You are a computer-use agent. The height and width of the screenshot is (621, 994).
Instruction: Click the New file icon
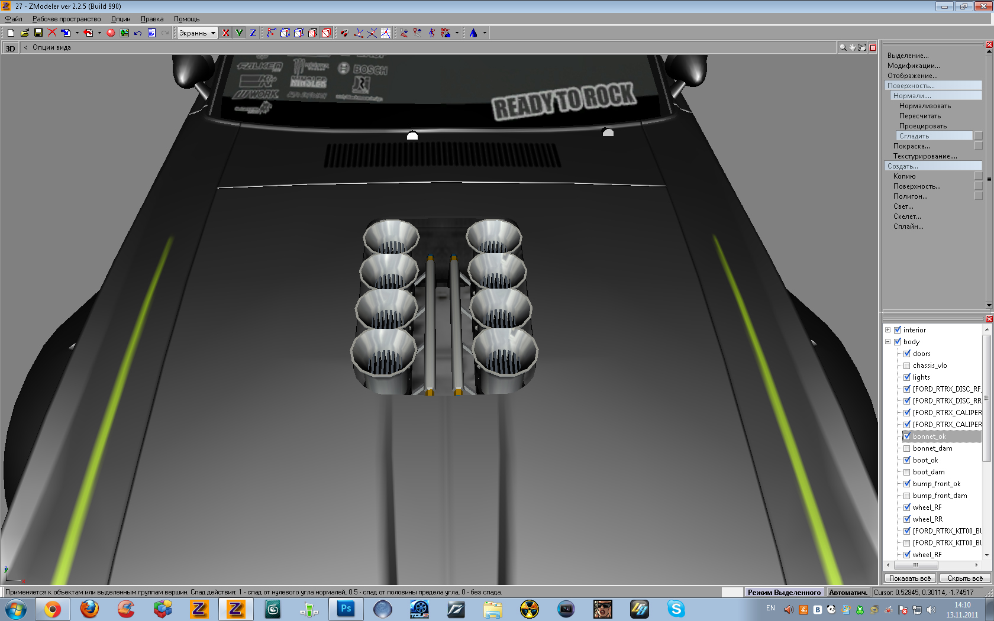11,33
